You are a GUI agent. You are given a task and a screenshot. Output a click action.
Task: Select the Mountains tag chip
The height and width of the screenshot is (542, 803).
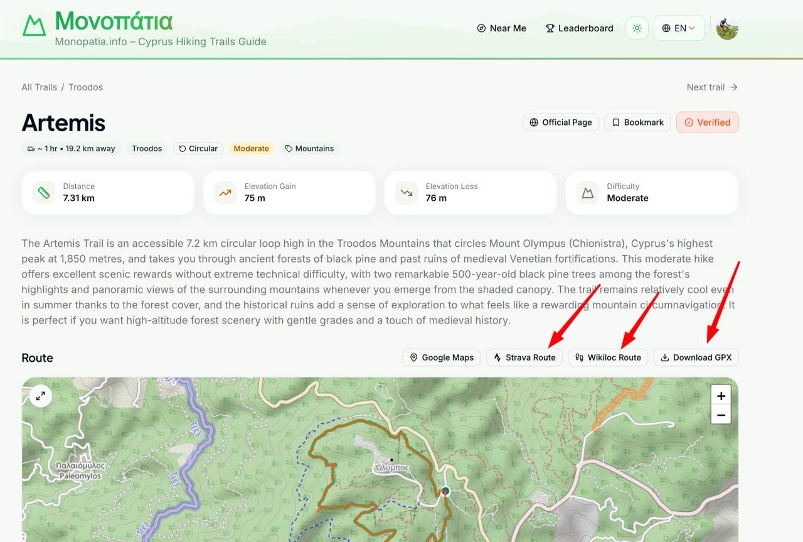(x=309, y=149)
